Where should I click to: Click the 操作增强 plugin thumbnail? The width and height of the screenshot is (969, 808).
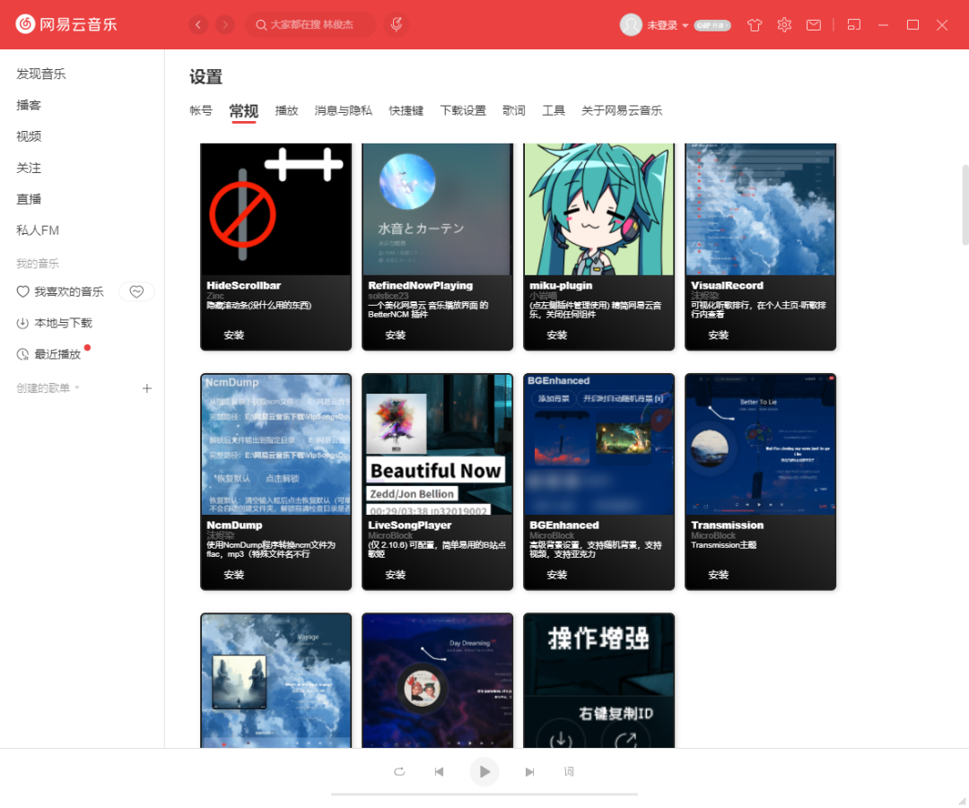tap(598, 681)
